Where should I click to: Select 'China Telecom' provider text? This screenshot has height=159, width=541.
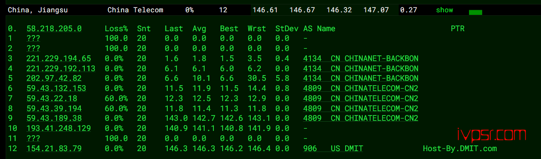pyautogui.click(x=135, y=10)
